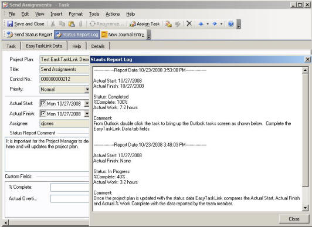Image resolution: width=312 pixels, height=227 pixels.
Task: Click horizontal scrollbar left arrow
Action: click(6, 223)
